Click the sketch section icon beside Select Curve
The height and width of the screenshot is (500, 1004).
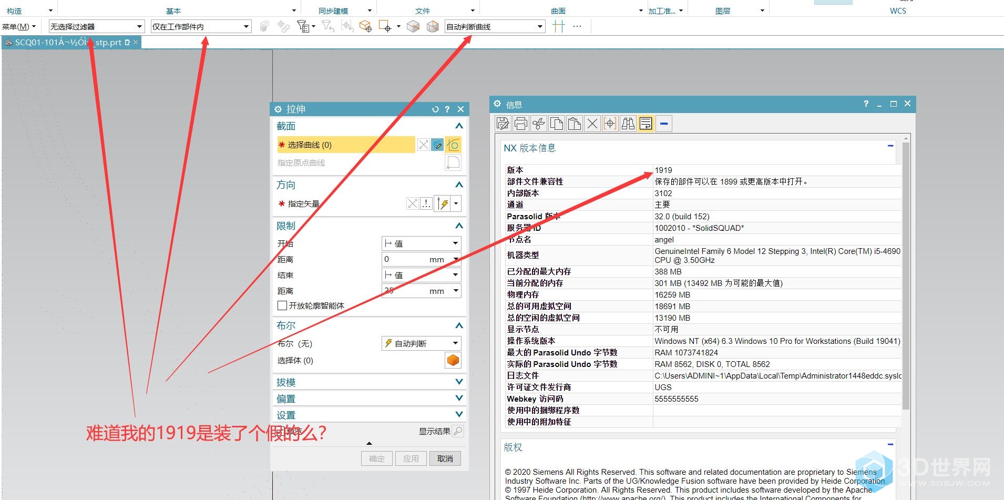pyautogui.click(x=437, y=145)
